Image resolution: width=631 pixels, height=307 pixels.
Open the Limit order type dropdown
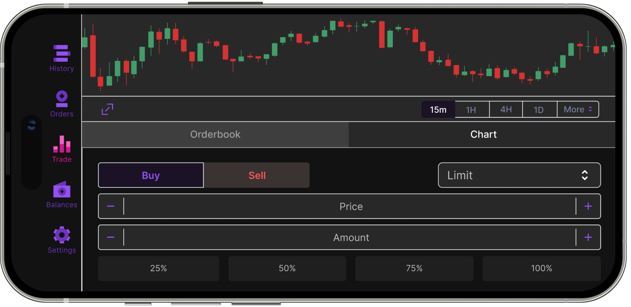tap(519, 175)
